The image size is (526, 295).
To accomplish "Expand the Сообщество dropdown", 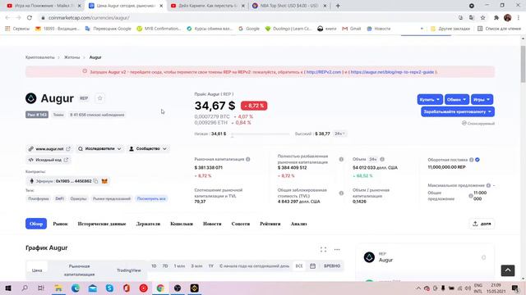I will coord(148,149).
